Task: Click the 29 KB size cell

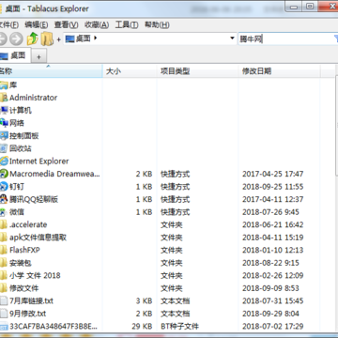Action: pyautogui.click(x=142, y=326)
